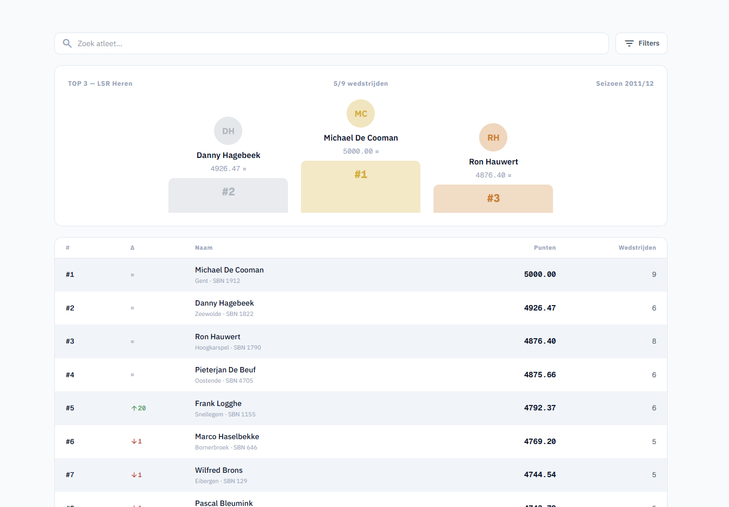
Task: Click Eibergen · SBN 129 subtitle
Action: [221, 481]
